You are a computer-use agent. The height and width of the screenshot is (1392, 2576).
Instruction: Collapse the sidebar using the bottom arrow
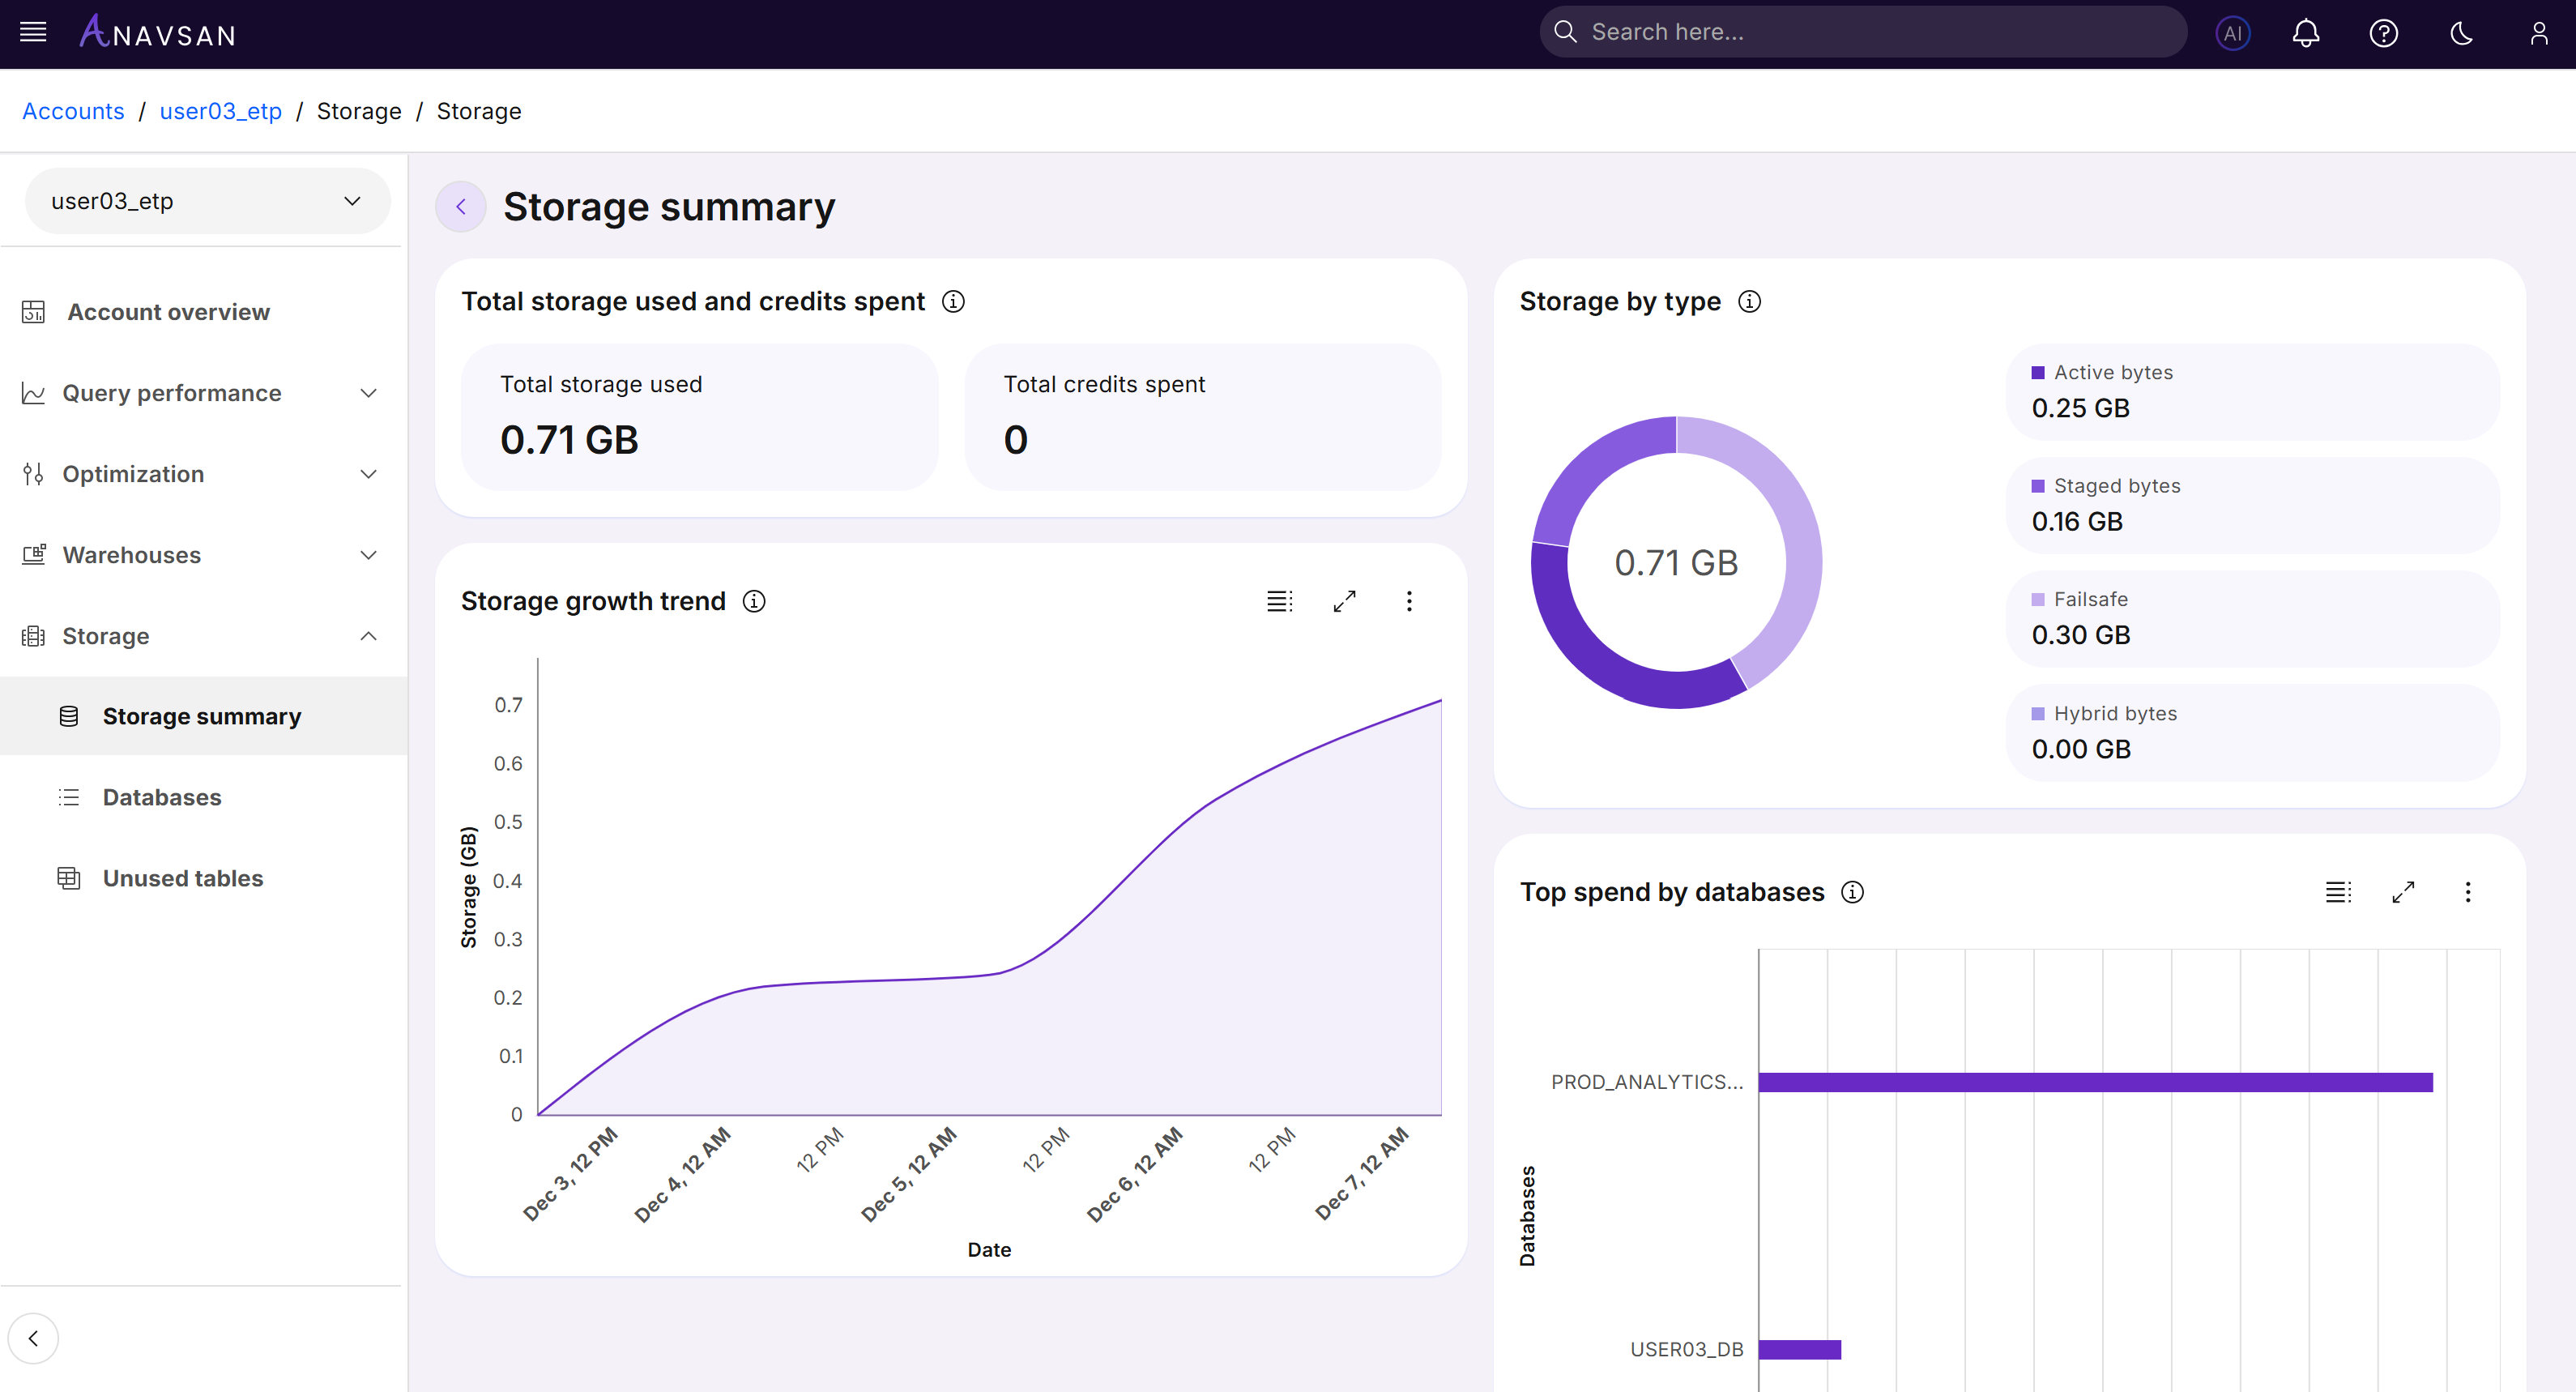[33, 1338]
